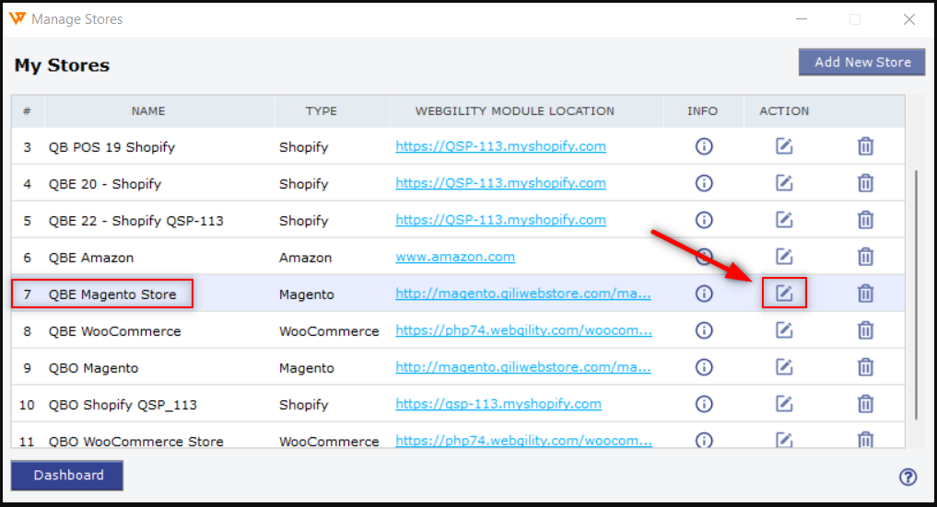Viewport: 937px width, 507px height.
Task: Show info for QBO Shopify QSP_113
Action: (704, 404)
